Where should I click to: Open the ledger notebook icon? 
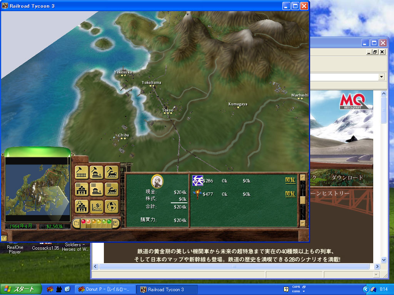(115, 223)
